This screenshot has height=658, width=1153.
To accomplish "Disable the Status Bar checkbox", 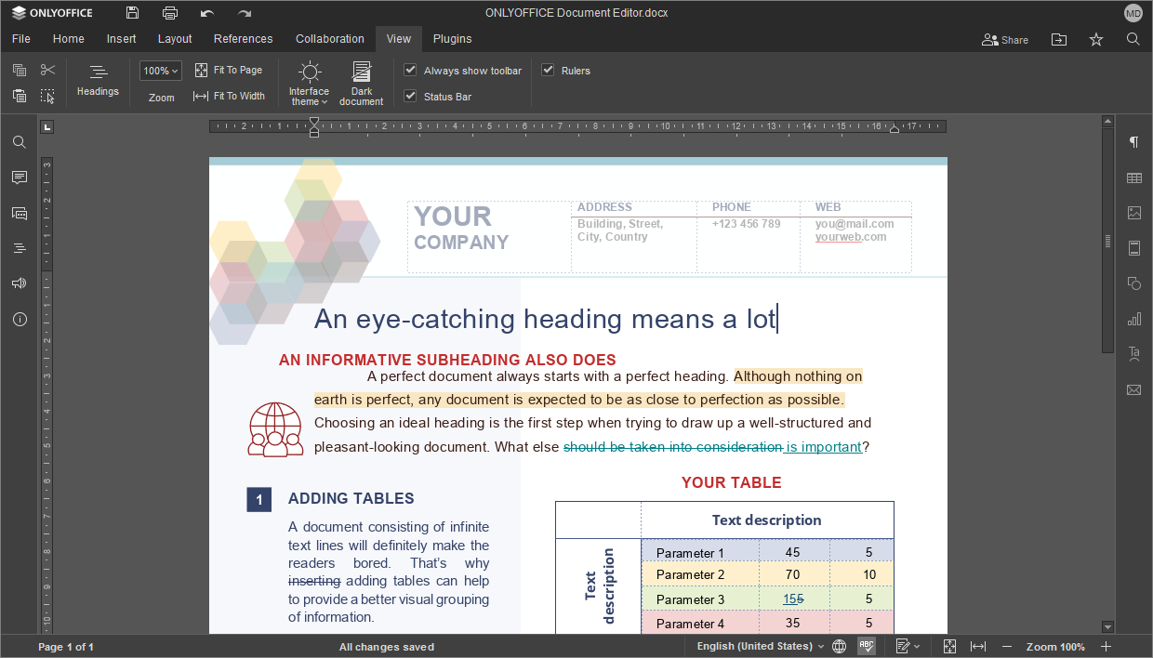I will (x=410, y=96).
